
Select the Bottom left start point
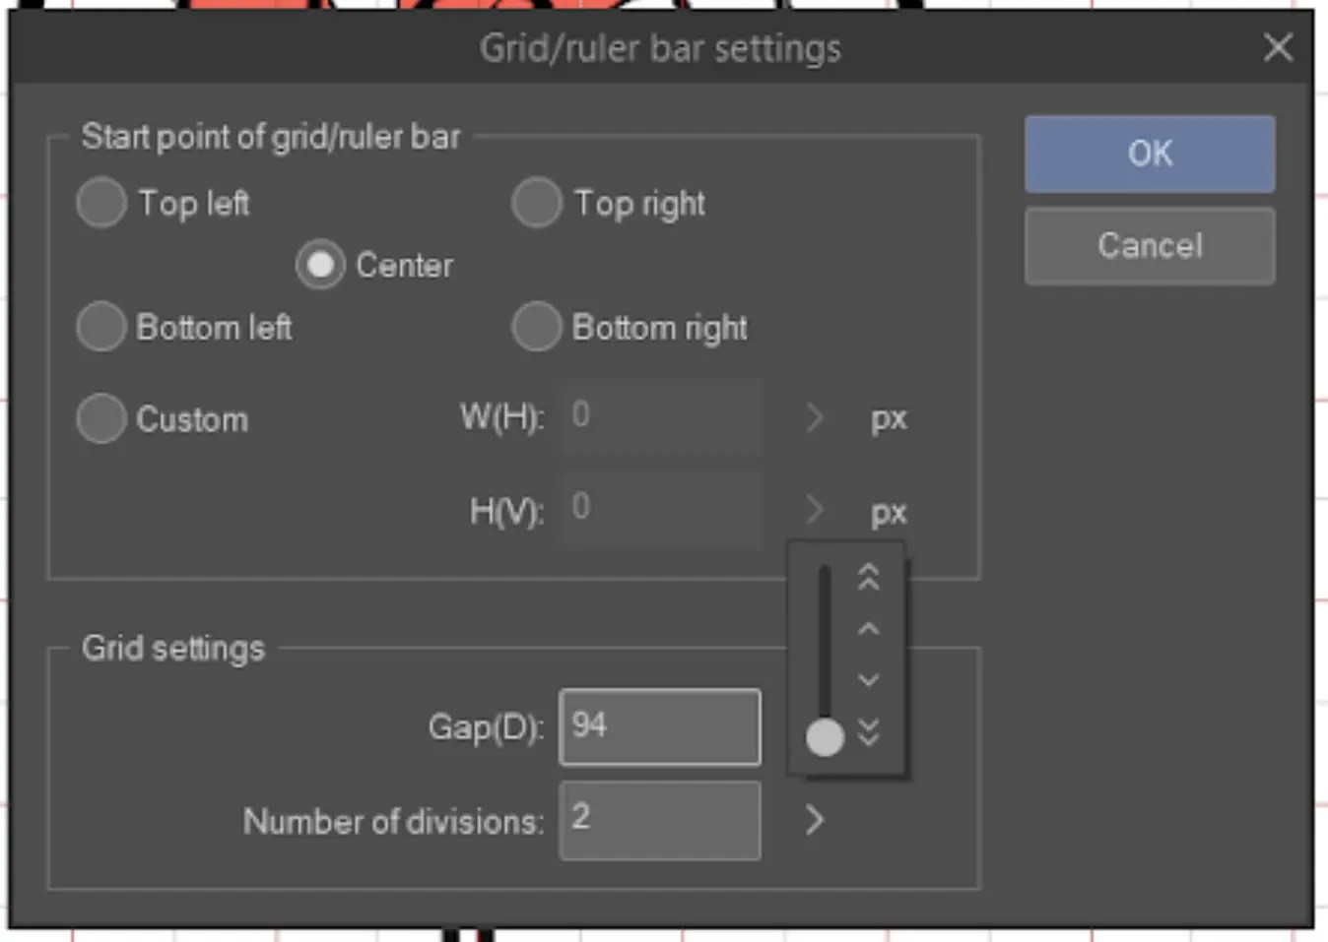(x=100, y=327)
